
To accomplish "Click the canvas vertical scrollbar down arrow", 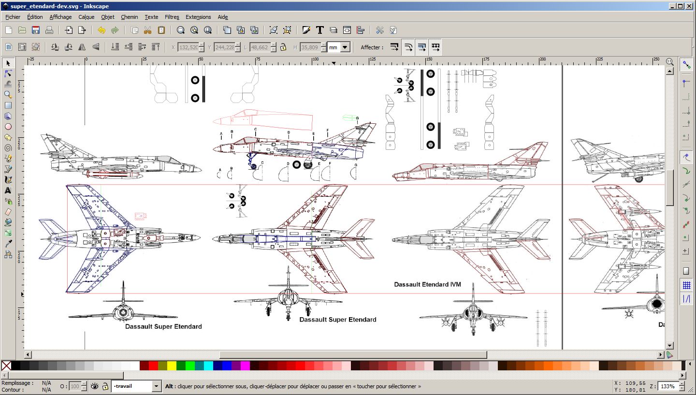I will pos(670,346).
